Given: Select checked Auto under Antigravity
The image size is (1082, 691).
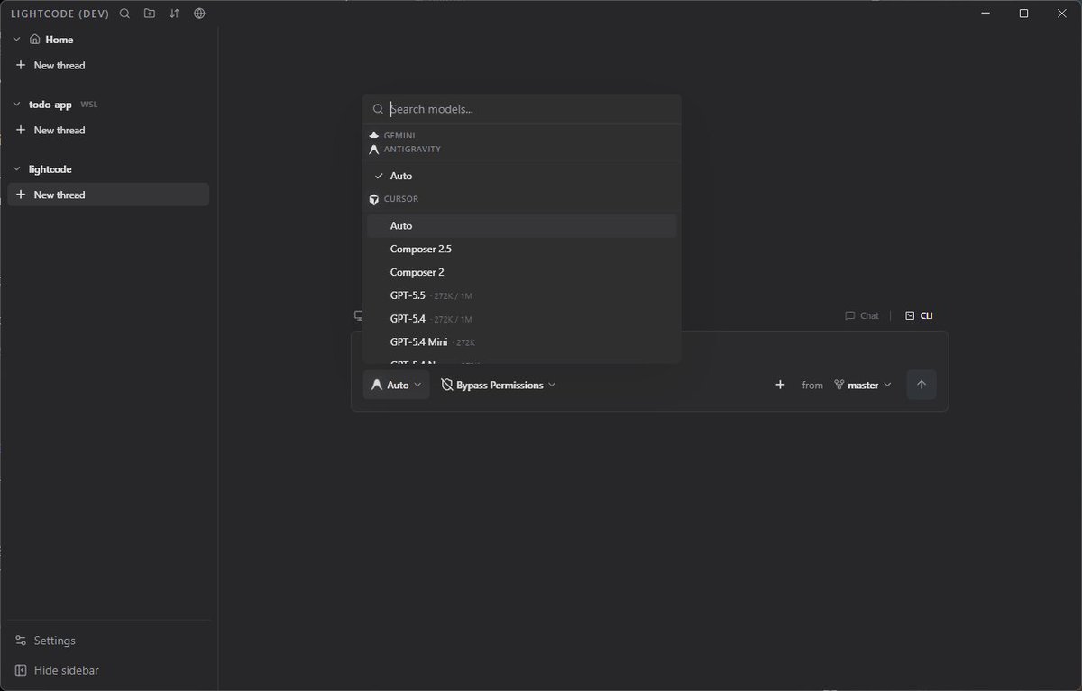Looking at the screenshot, I should pyautogui.click(x=521, y=176).
